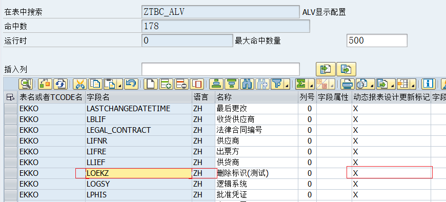Select the row selector for LOEKZ row
This screenshot has width=446, height=202.
coord(11,173)
